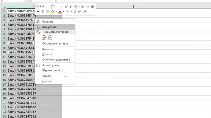Apply accounting number format icon
211x118 pixels.
[x=75, y=7]
